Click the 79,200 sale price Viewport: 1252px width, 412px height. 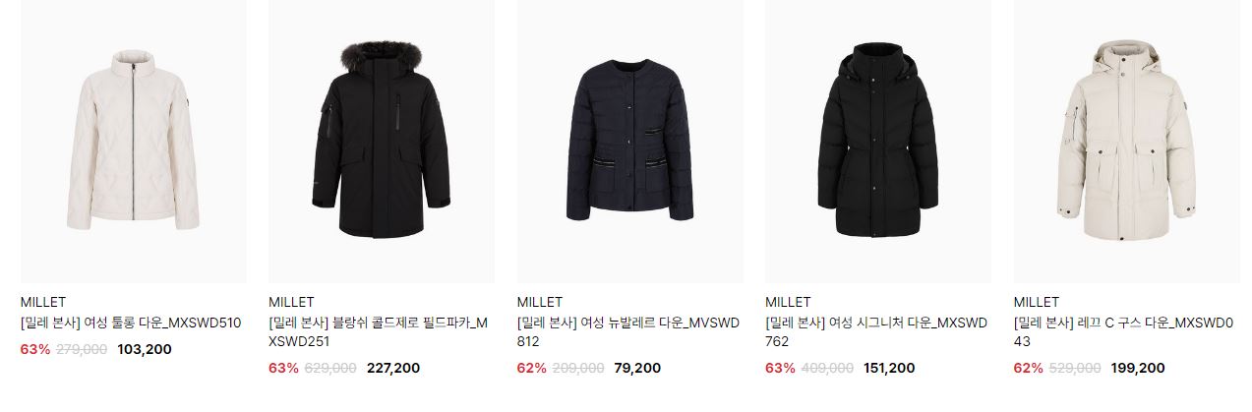[x=637, y=368]
